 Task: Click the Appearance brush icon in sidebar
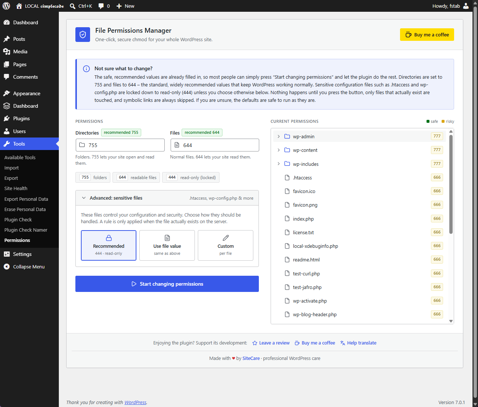[7, 93]
